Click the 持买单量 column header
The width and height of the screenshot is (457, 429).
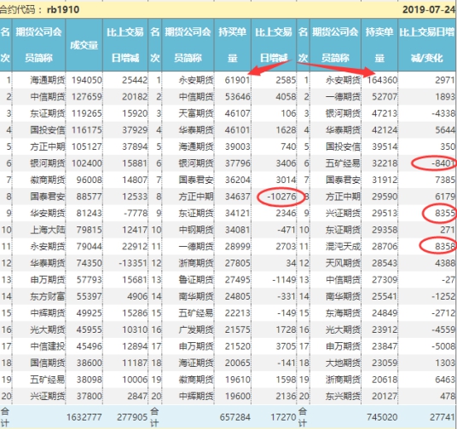coord(232,45)
